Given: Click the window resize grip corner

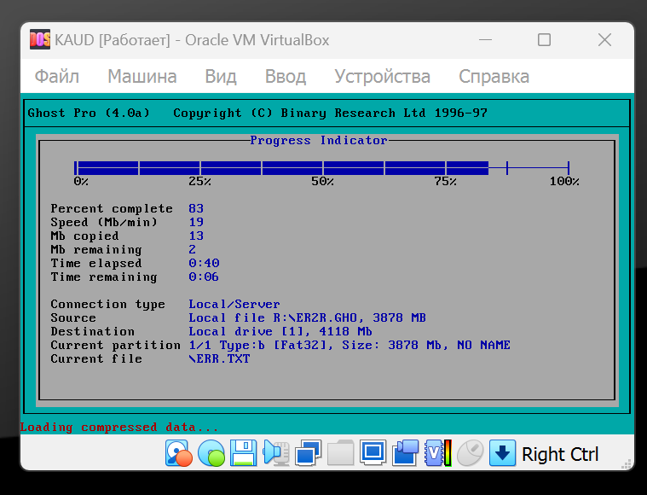Looking at the screenshot, I should (x=627, y=463).
